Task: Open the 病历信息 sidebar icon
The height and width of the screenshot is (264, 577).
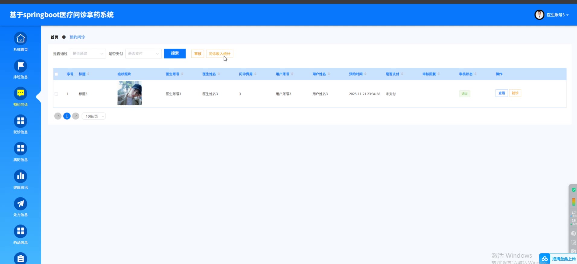Action: point(21,149)
